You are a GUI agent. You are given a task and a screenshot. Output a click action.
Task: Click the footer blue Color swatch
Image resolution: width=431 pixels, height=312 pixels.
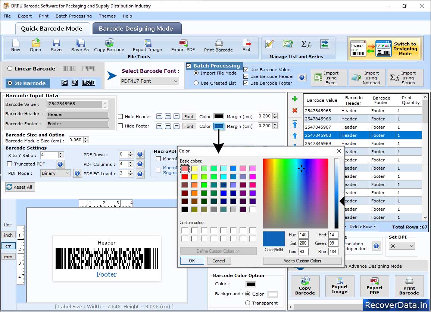pos(219,126)
